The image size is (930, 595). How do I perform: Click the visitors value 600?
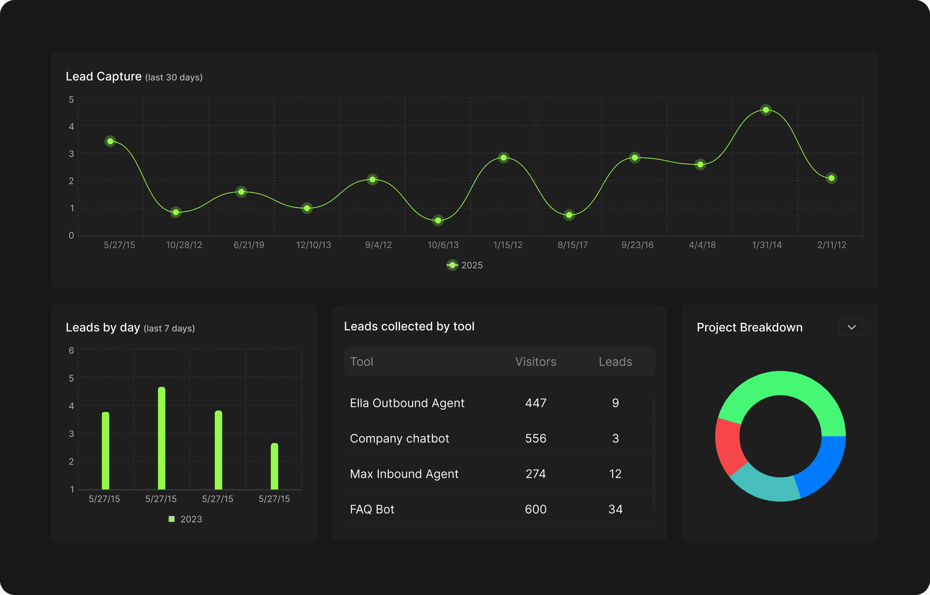tap(536, 509)
